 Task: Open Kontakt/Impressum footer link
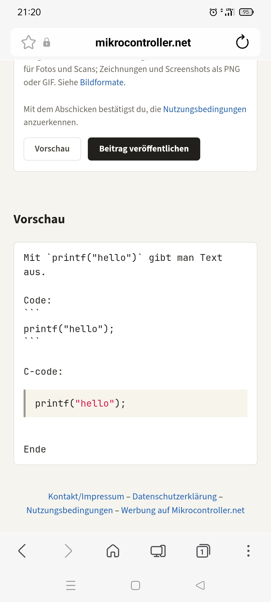point(86,496)
